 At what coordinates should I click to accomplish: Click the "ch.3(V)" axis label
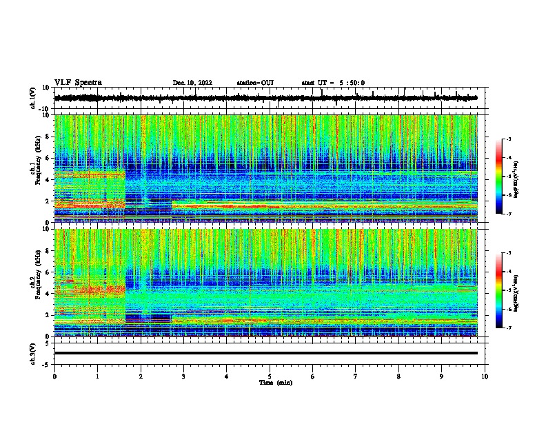33,354
